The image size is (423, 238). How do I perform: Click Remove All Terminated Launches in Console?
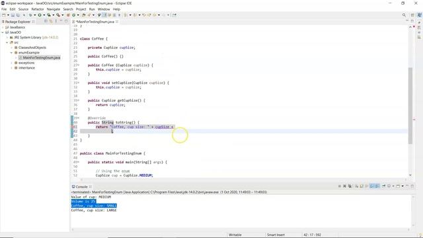(x=350, y=186)
